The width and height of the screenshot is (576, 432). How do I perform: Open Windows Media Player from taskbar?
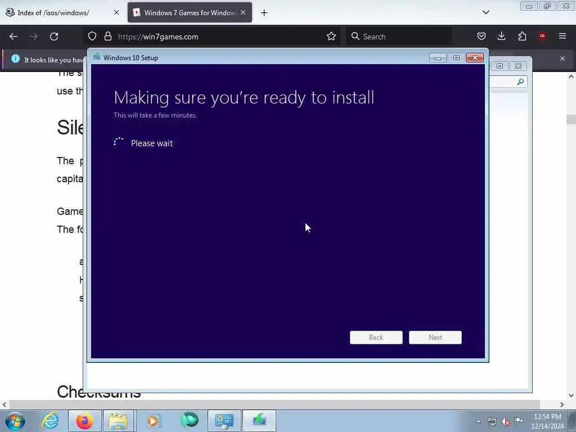tap(153, 421)
